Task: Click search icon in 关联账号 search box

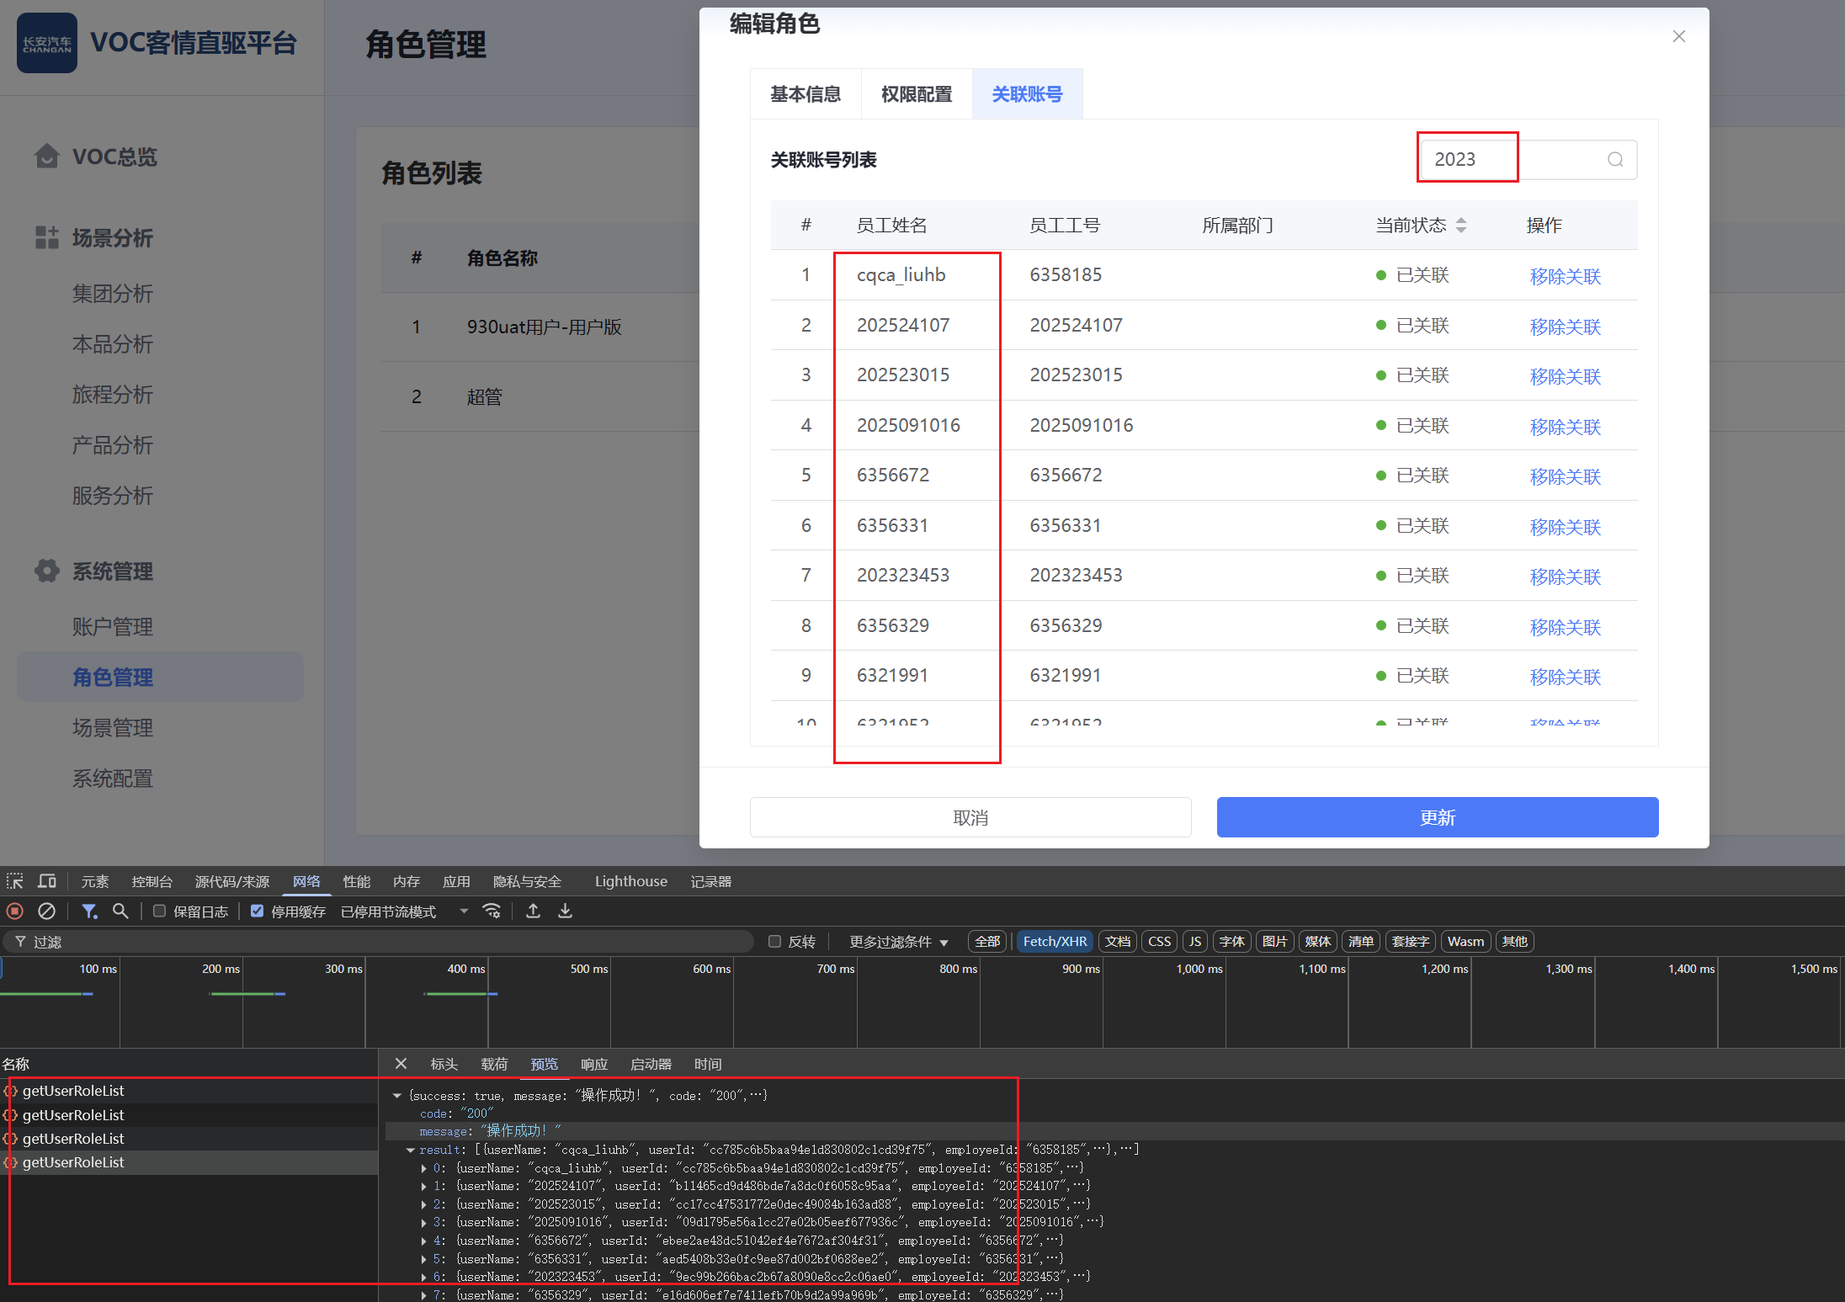Action: point(1614,159)
